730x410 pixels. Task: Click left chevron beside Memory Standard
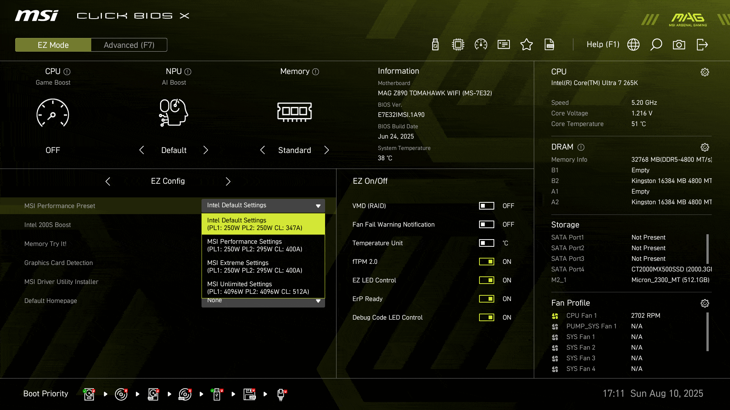(x=262, y=150)
